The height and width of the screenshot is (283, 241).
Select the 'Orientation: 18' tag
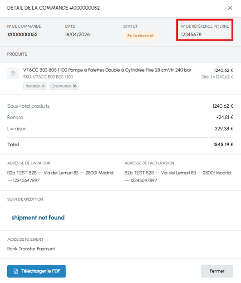[64, 86]
